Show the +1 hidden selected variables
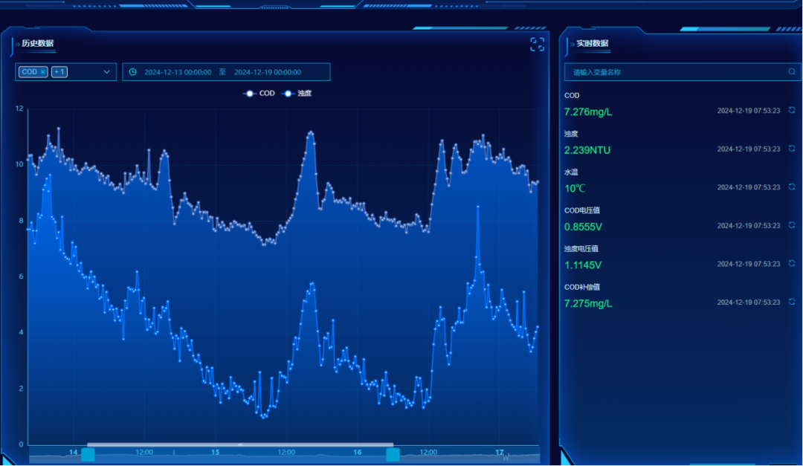 click(x=59, y=71)
